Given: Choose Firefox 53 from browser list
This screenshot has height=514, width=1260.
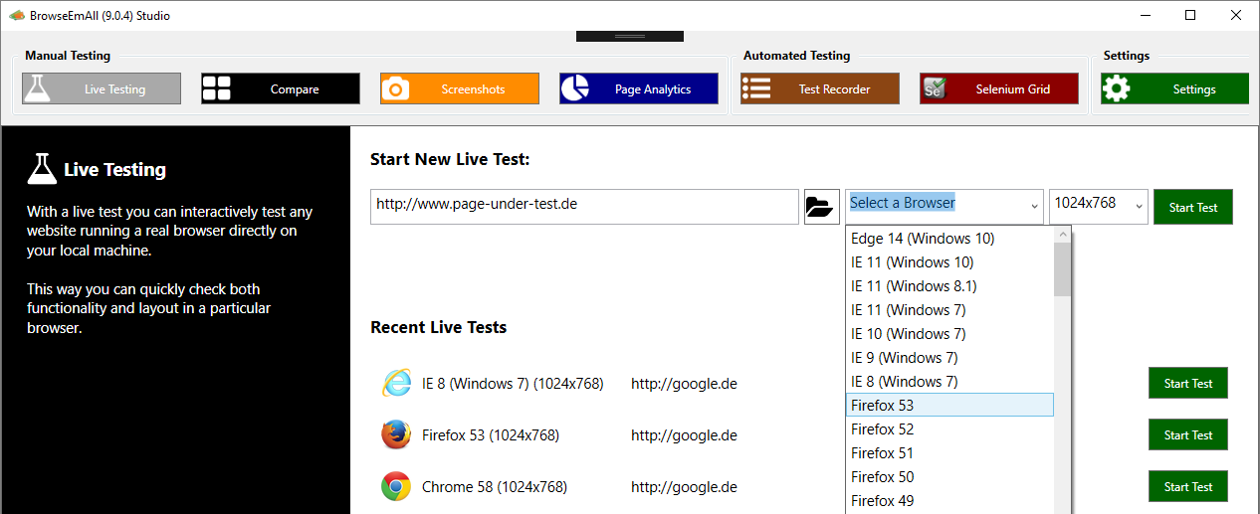Looking at the screenshot, I should pyautogui.click(x=949, y=405).
